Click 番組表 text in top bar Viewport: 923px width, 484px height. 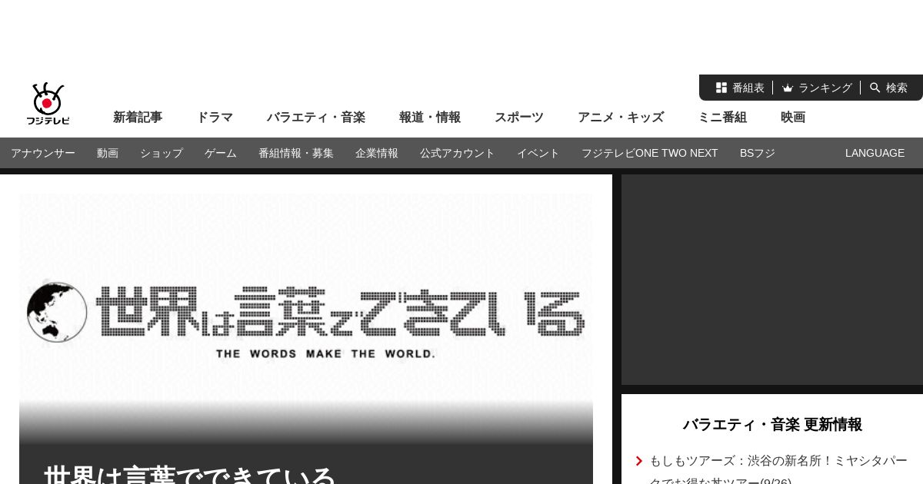coord(748,88)
